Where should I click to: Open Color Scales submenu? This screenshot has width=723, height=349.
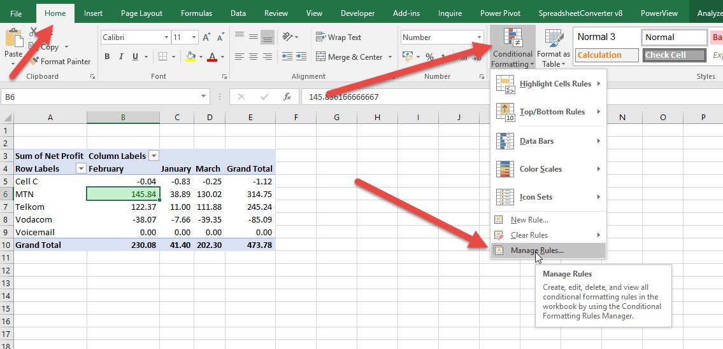(x=548, y=169)
